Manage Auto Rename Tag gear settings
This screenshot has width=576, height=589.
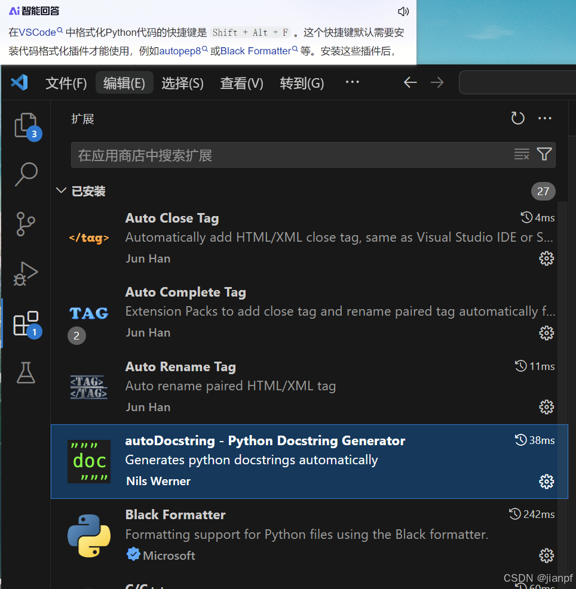click(x=546, y=407)
